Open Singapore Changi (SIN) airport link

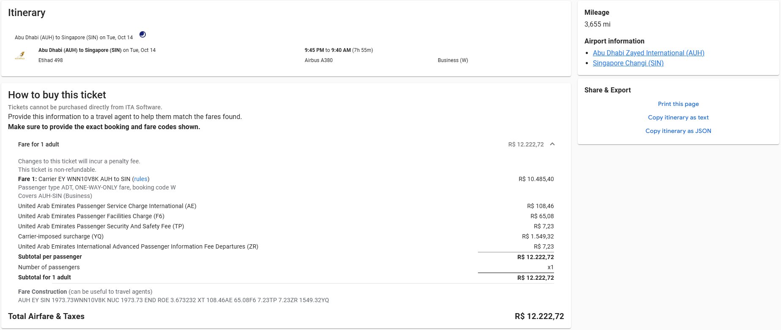[628, 63]
